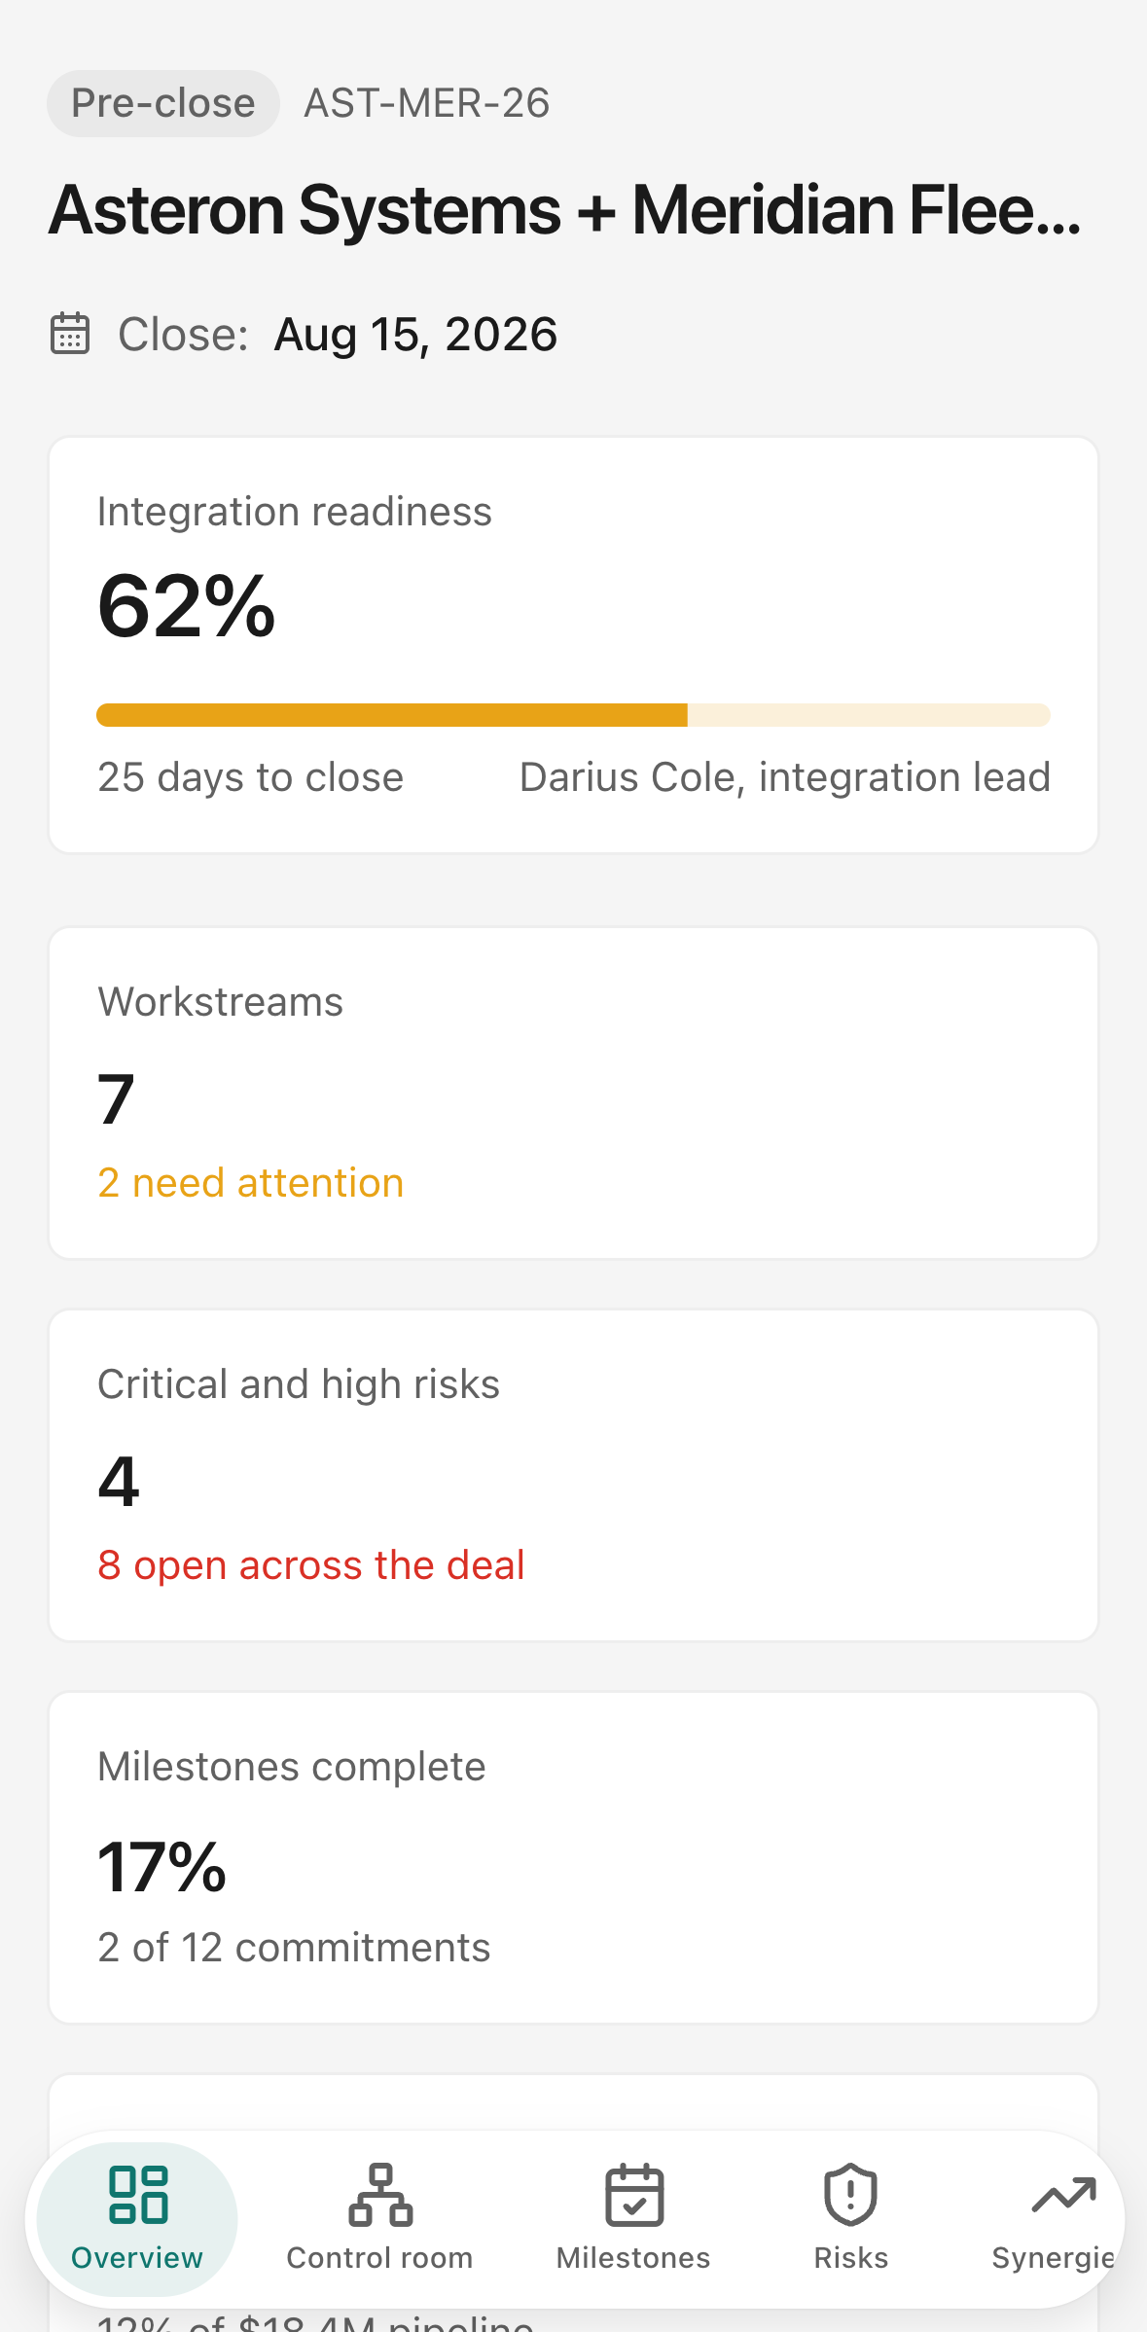
Task: Click the Pre-close status badge
Action: click(x=163, y=103)
